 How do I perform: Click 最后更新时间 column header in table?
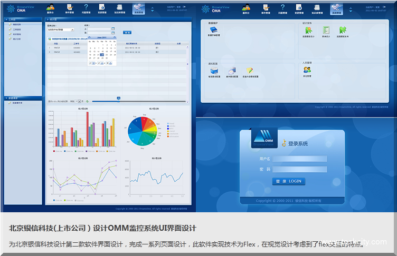point(131,44)
